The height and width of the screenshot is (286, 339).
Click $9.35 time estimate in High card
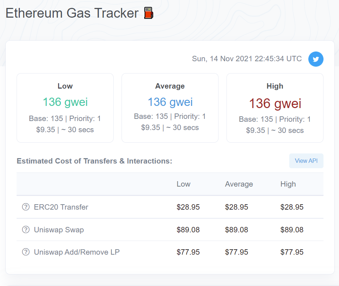(x=275, y=130)
